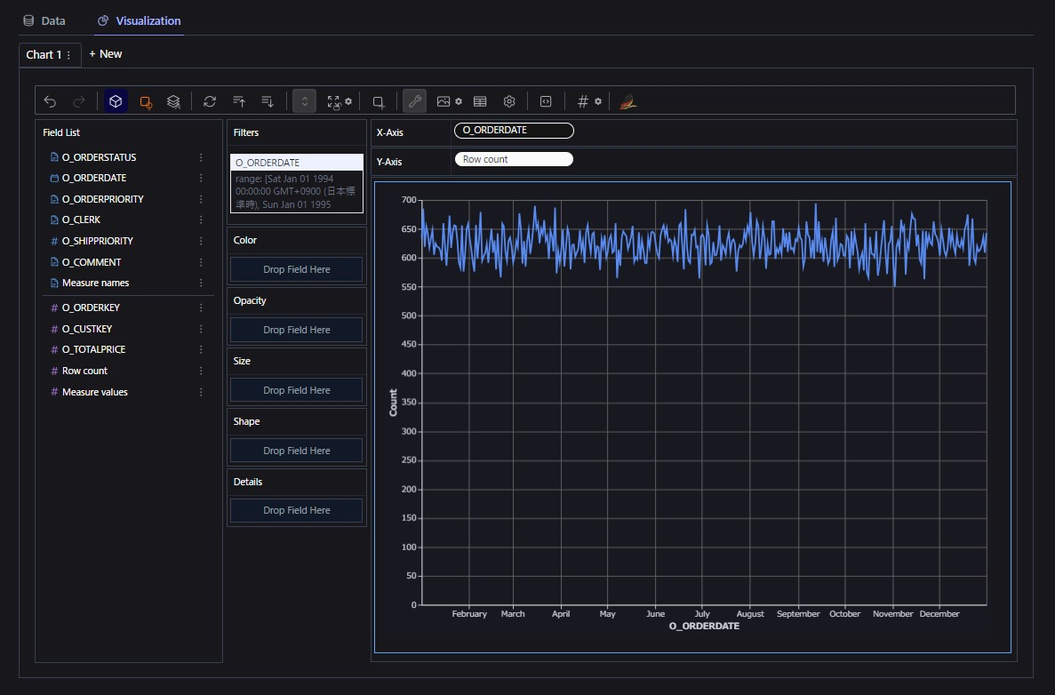Toggle the aggregation cube icon
1055x695 pixels.
[x=116, y=101]
